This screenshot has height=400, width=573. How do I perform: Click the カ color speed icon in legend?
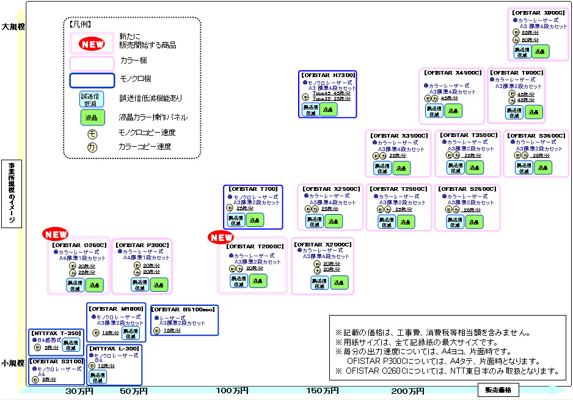pyautogui.click(x=92, y=147)
